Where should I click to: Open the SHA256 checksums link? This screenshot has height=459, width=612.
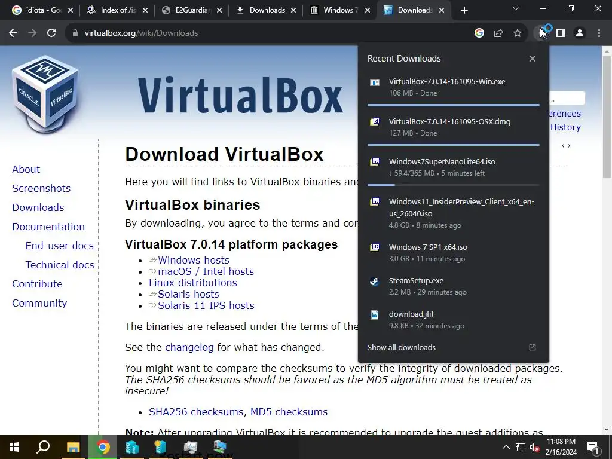pos(196,412)
